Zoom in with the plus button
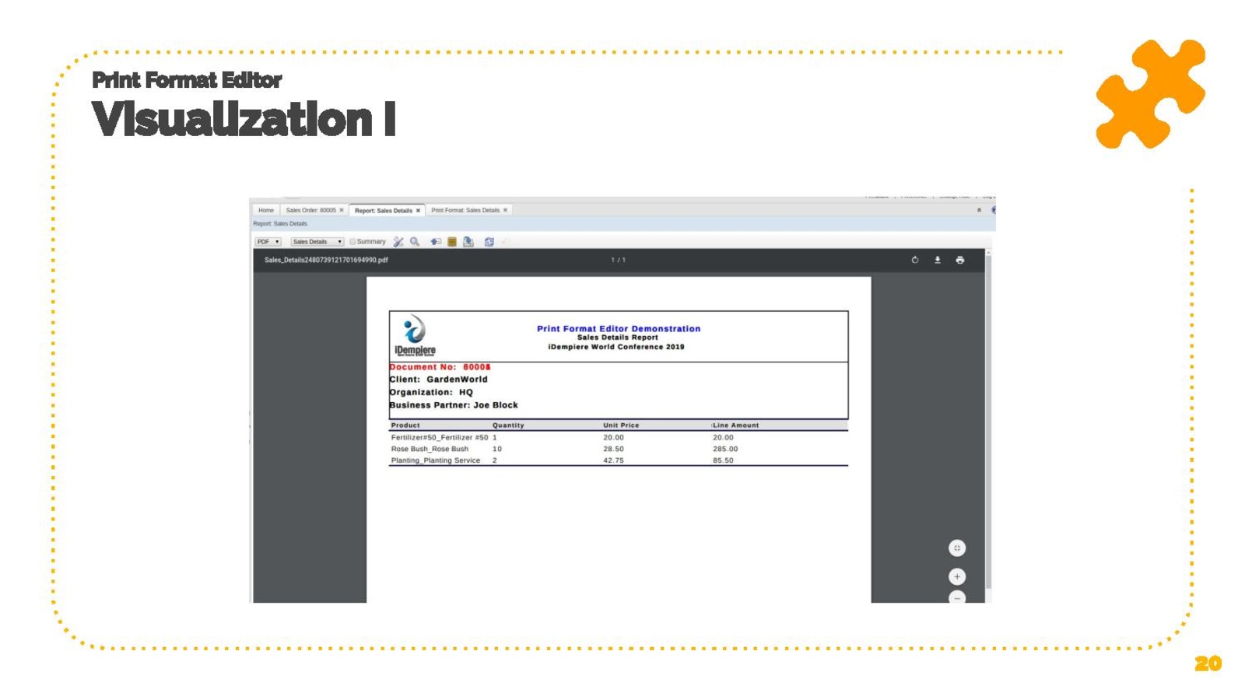 957,576
